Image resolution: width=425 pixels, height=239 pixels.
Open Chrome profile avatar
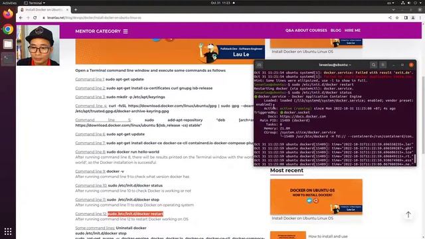pyautogui.click(x=413, y=18)
